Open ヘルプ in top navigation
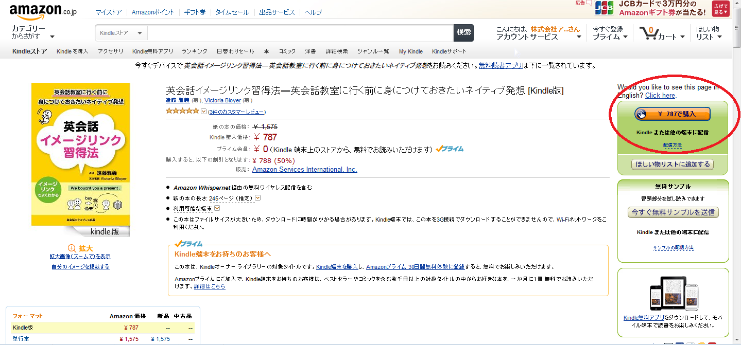The width and height of the screenshot is (741, 345). (x=313, y=12)
